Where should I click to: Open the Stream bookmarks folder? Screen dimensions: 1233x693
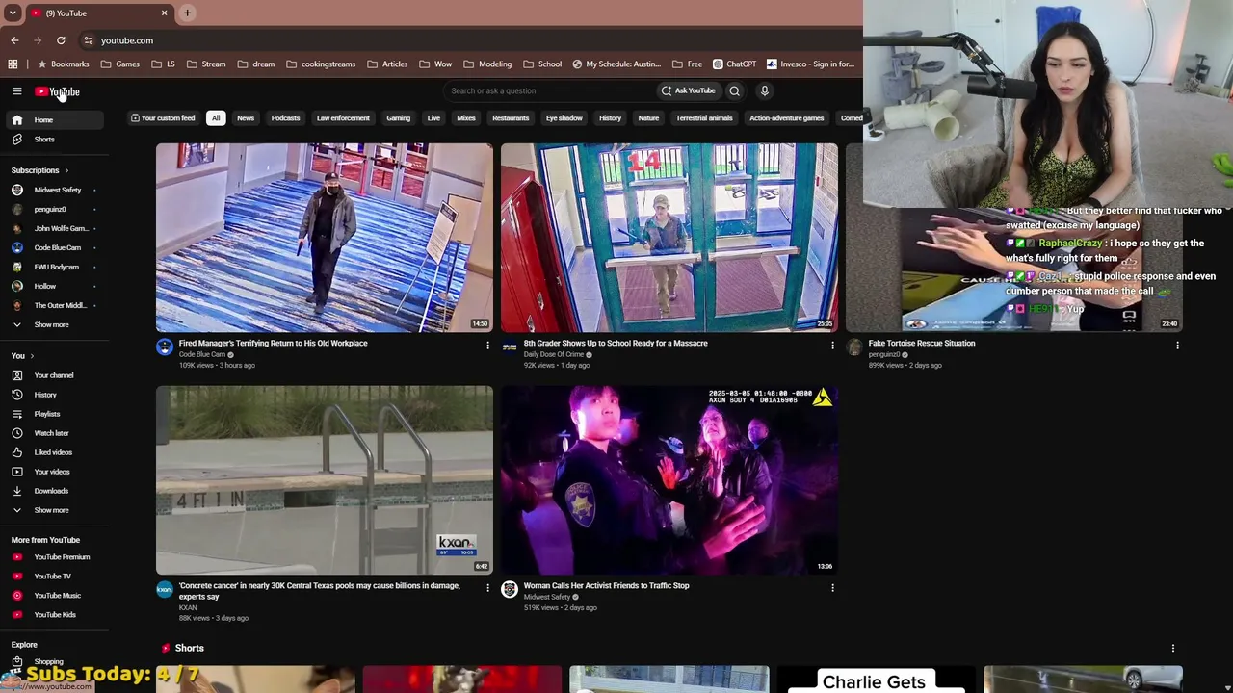coord(206,64)
